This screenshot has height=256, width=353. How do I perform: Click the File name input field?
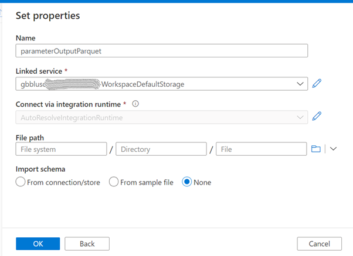point(262,149)
